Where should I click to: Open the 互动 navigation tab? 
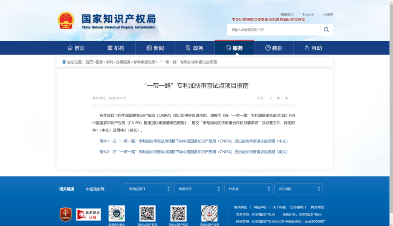click(313, 48)
